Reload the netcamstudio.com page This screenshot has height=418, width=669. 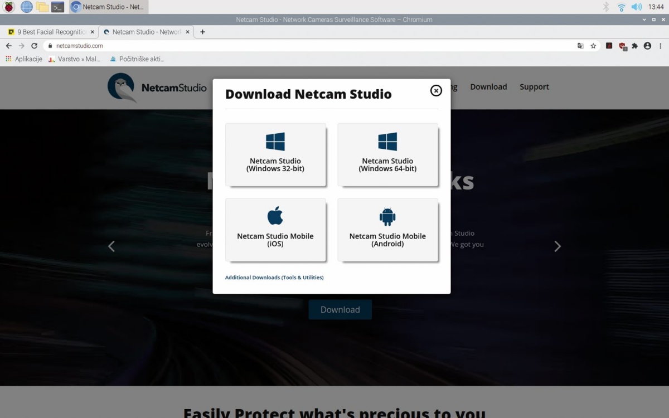tap(34, 46)
